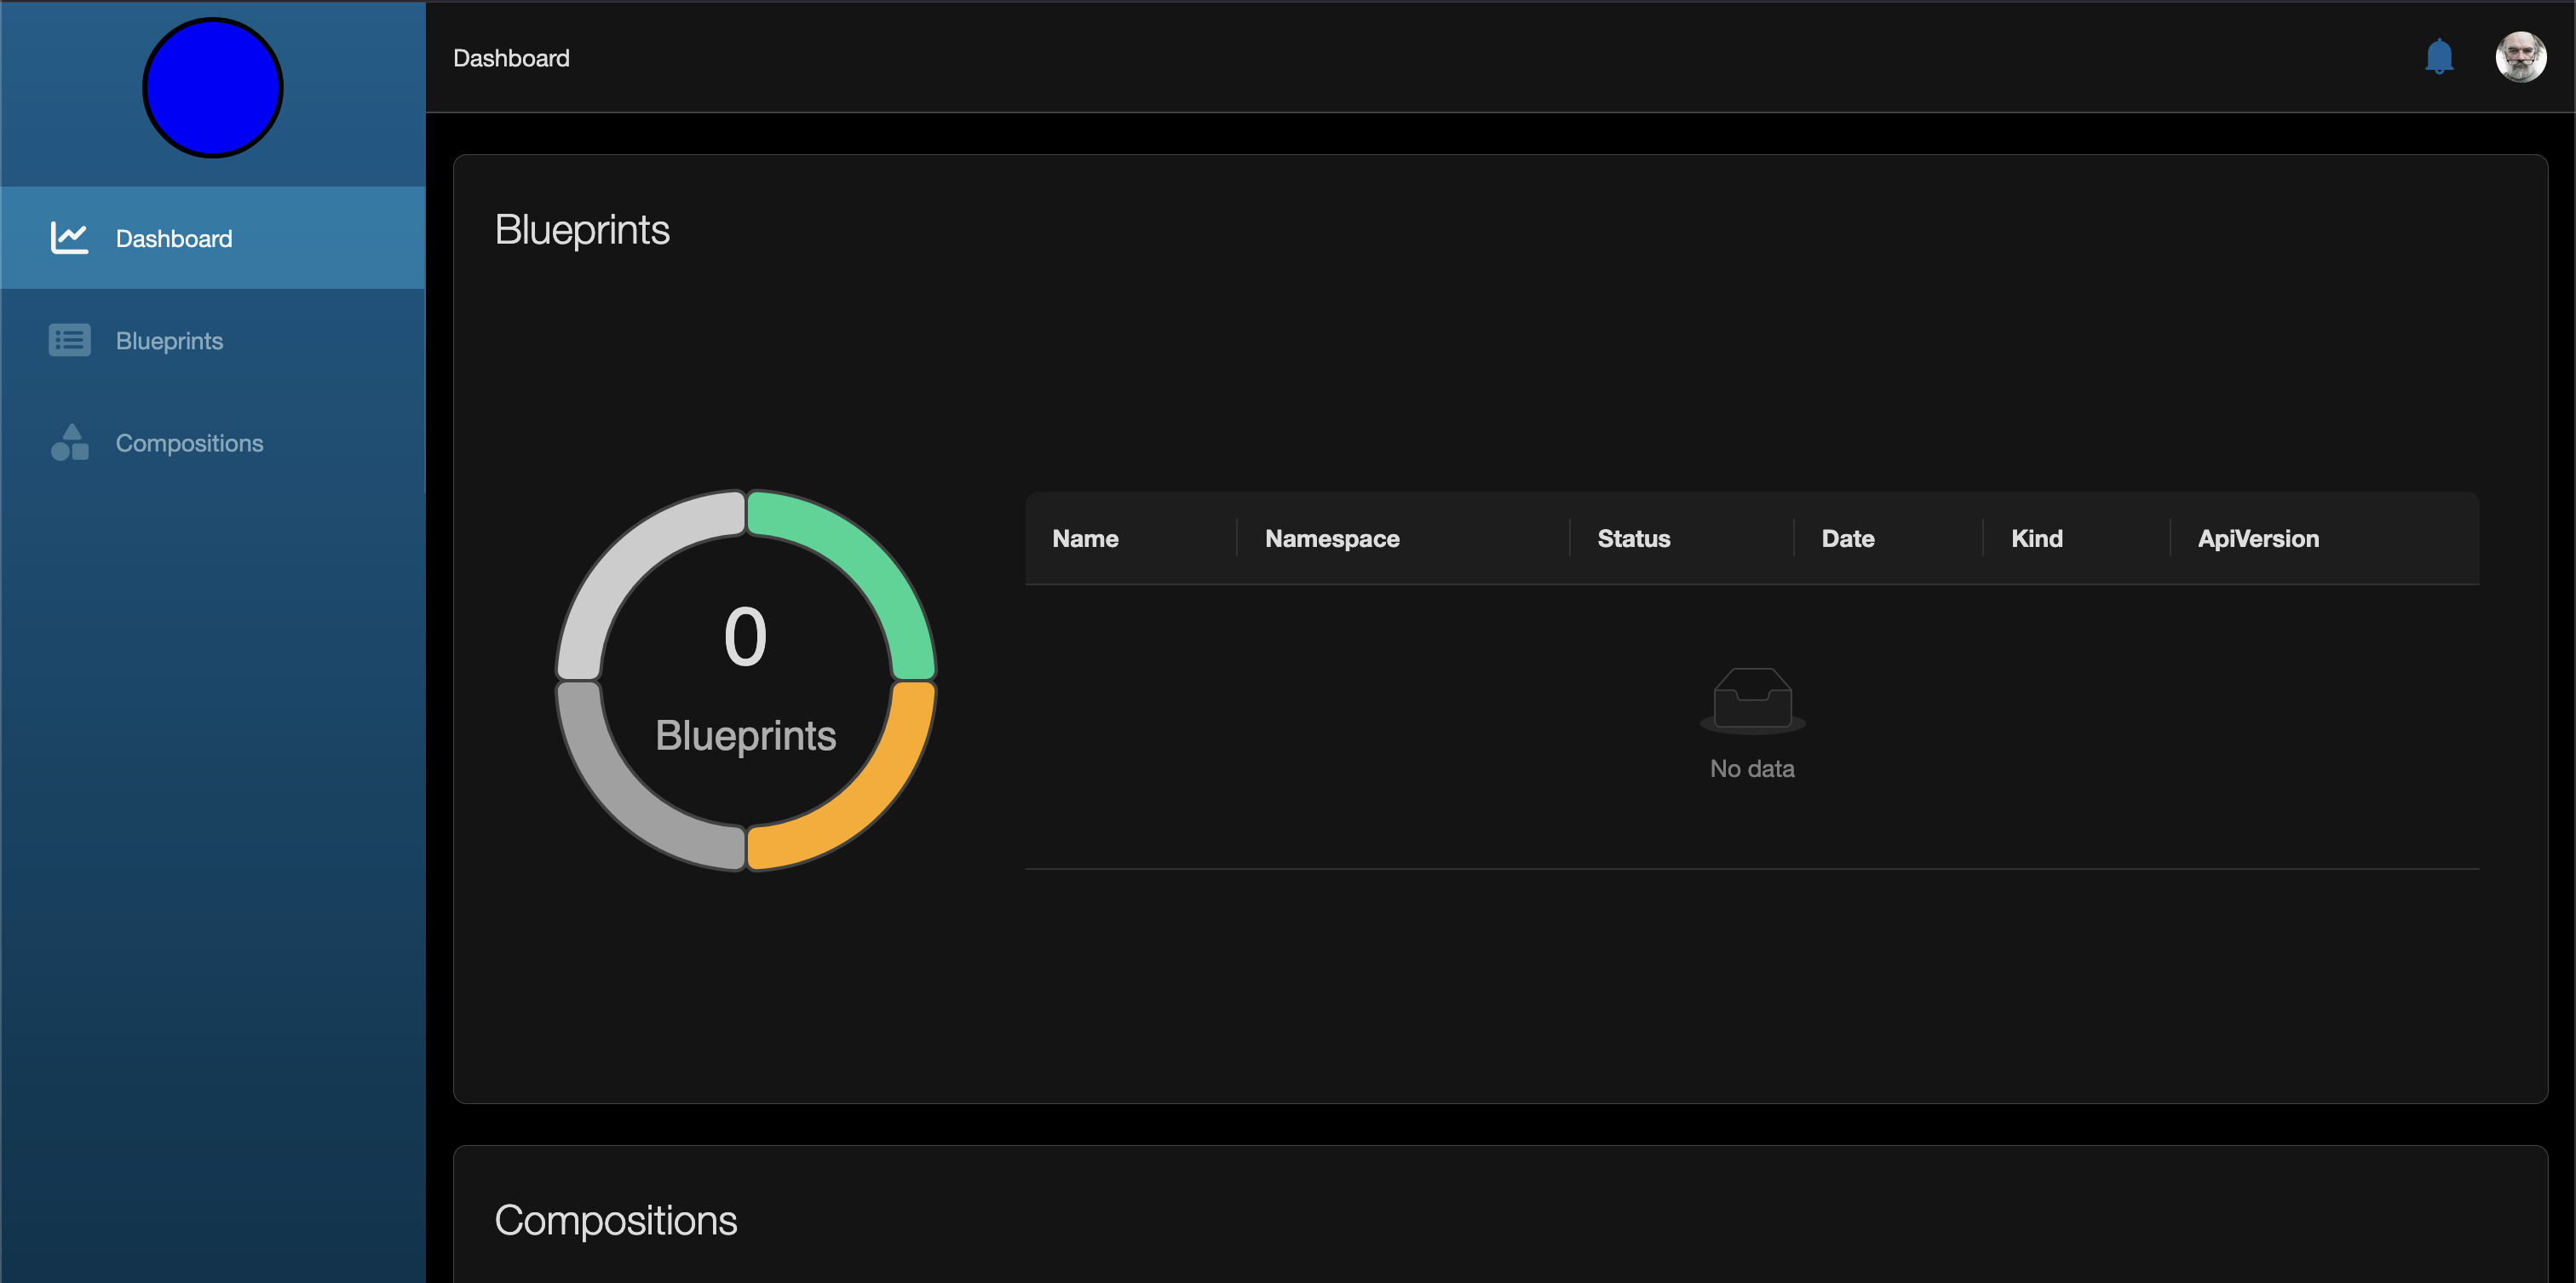The height and width of the screenshot is (1283, 2576).
Task: Click the Blueprints panel title
Action: 583,229
